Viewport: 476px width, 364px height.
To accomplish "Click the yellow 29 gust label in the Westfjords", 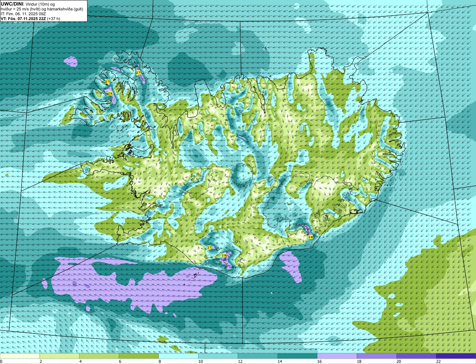I will click(110, 93).
